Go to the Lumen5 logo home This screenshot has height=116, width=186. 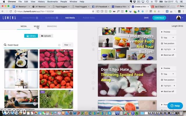tap(9, 18)
